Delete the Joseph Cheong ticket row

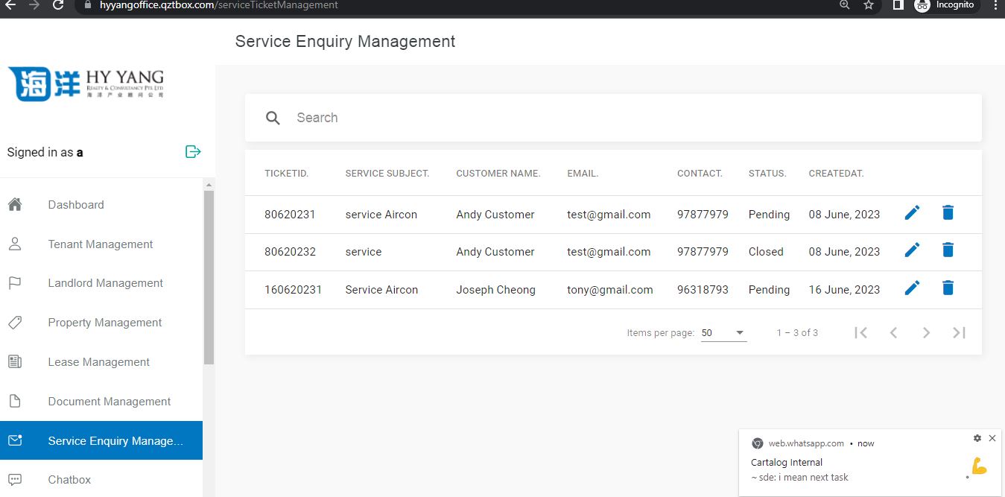[948, 288]
